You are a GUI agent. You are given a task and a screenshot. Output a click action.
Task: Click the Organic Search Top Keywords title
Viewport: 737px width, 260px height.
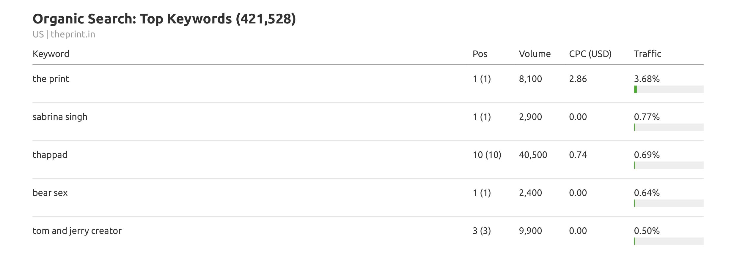(x=164, y=19)
